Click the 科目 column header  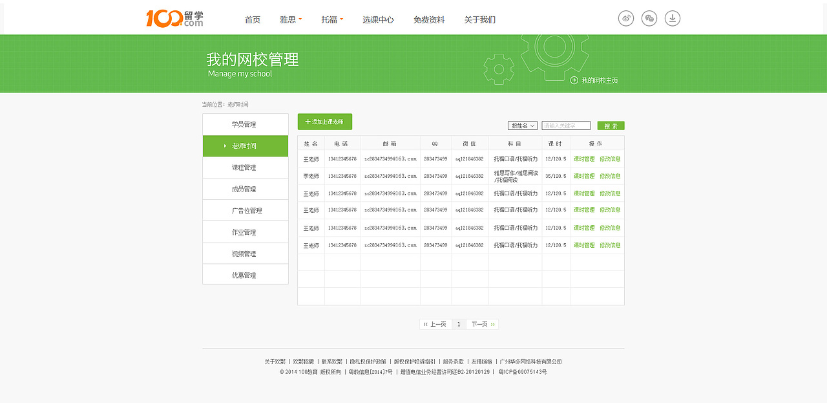click(x=515, y=144)
